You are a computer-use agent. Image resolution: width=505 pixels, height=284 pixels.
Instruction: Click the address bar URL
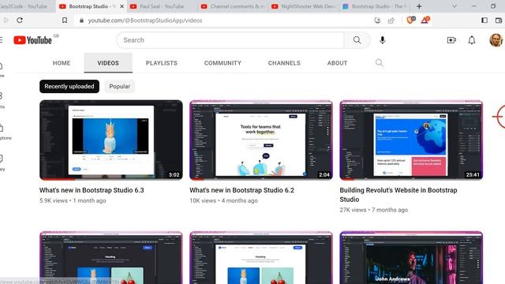click(x=145, y=21)
